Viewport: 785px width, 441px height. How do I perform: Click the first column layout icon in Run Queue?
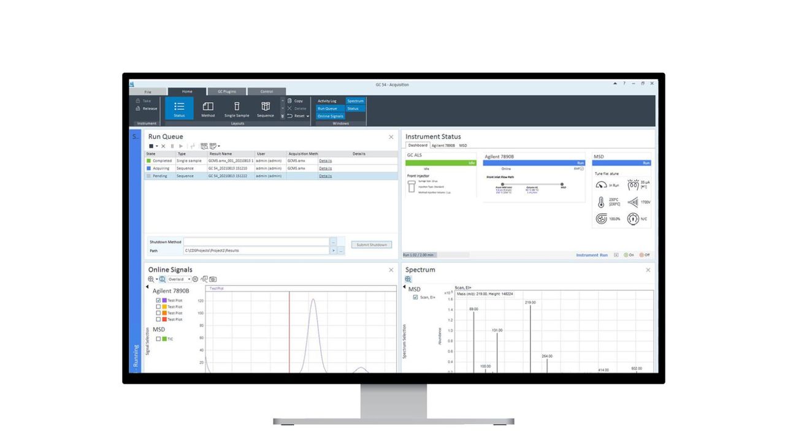coord(204,146)
